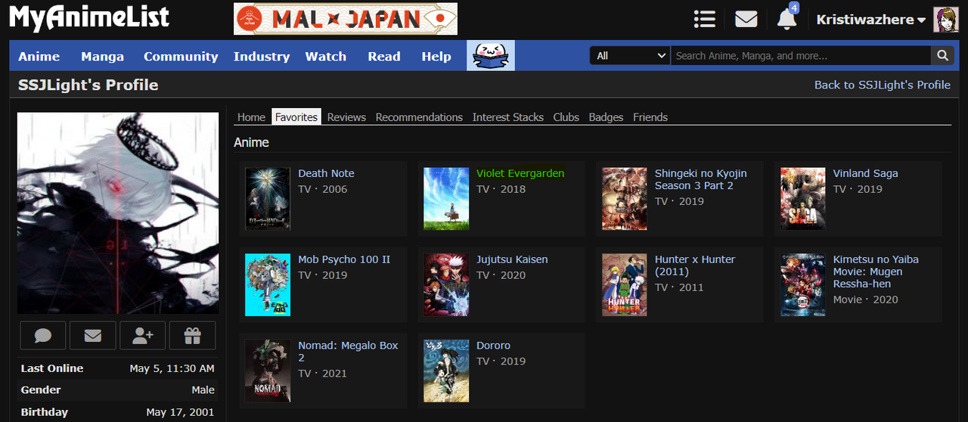Click the Mob Psycho 100 II cover thumbnail
968x422 pixels.
click(x=268, y=285)
